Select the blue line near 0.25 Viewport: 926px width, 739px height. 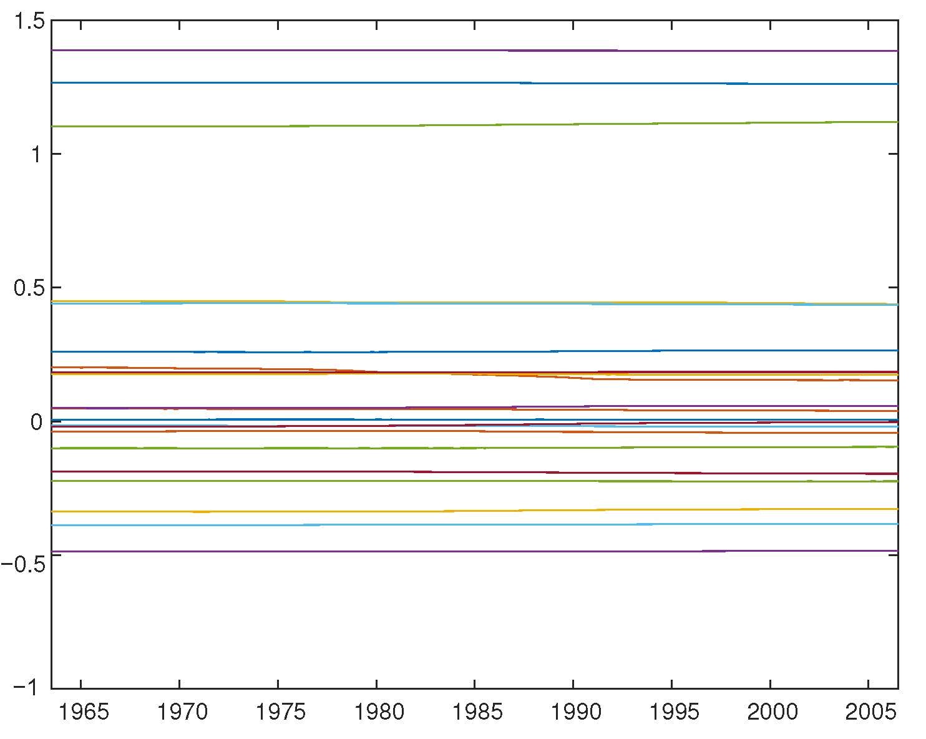(474, 351)
